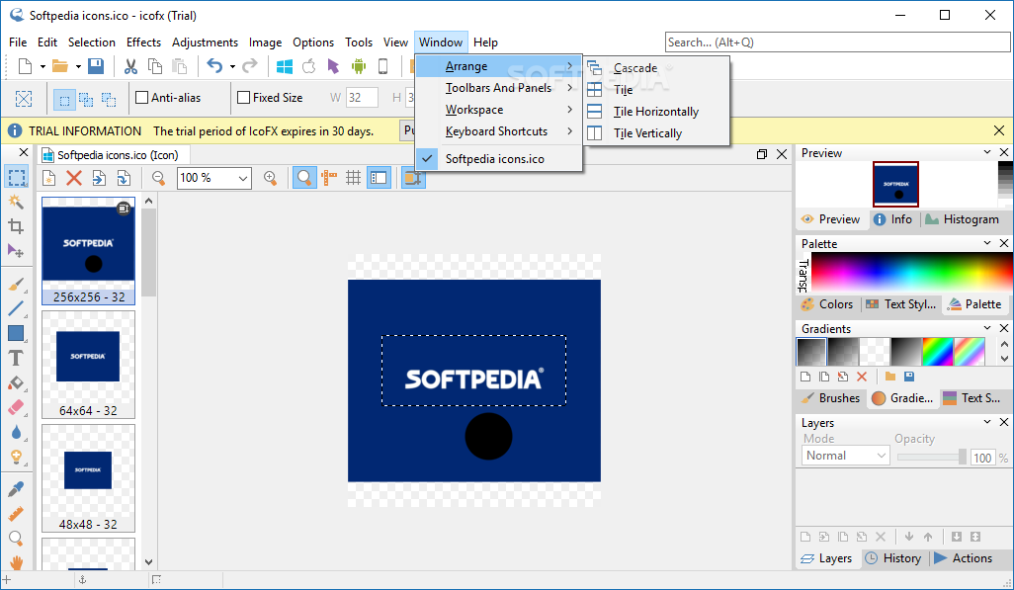1014x590 pixels.
Task: Pick the rainbow gradient swatch
Action: point(938,352)
